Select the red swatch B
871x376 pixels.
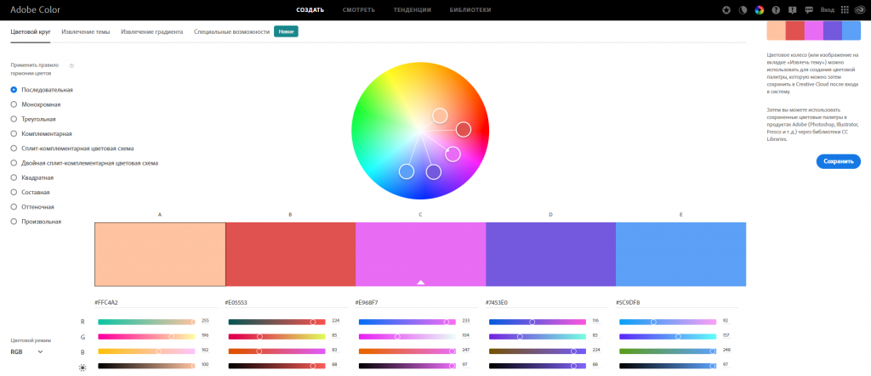click(x=291, y=255)
